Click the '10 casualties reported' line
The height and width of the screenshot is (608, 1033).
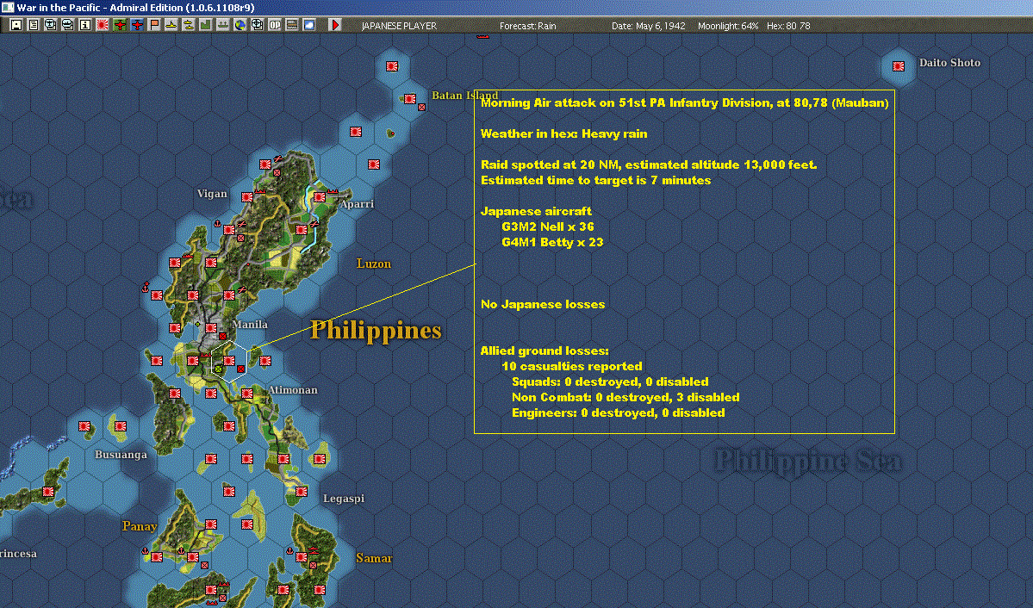572,366
